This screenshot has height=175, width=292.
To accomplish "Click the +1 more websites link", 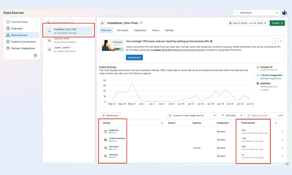I will point(265,89).
